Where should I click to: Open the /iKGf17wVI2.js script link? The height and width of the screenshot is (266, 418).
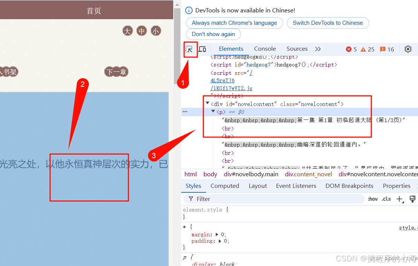tap(231, 88)
